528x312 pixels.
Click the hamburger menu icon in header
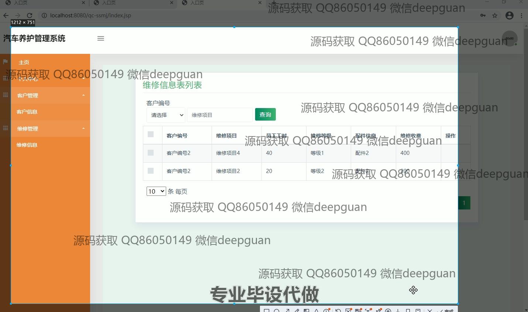(x=100, y=38)
